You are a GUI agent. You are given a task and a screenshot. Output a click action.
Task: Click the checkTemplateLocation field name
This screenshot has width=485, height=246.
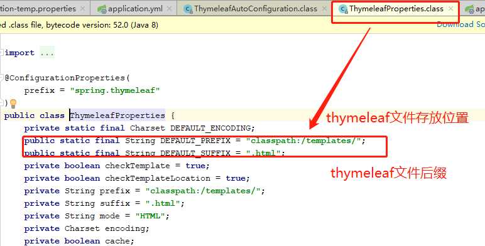158,178
